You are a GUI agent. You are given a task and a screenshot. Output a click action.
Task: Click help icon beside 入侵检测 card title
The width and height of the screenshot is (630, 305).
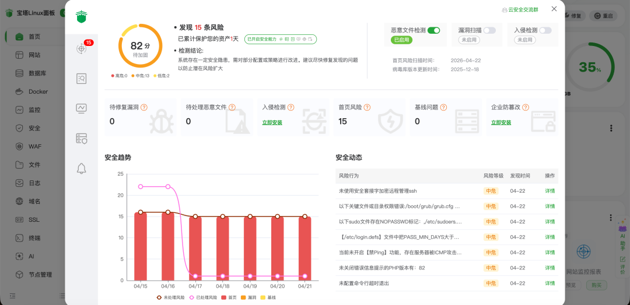pyautogui.click(x=291, y=108)
